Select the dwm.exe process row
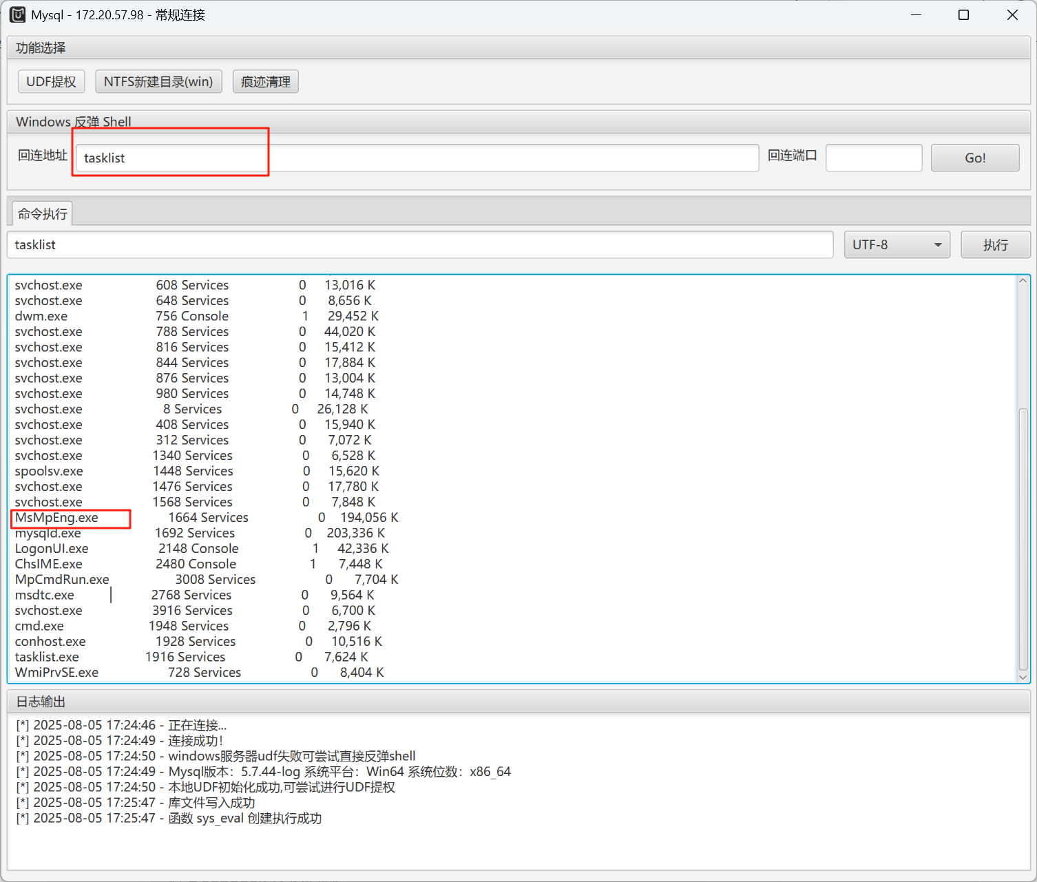 pyautogui.click(x=197, y=316)
